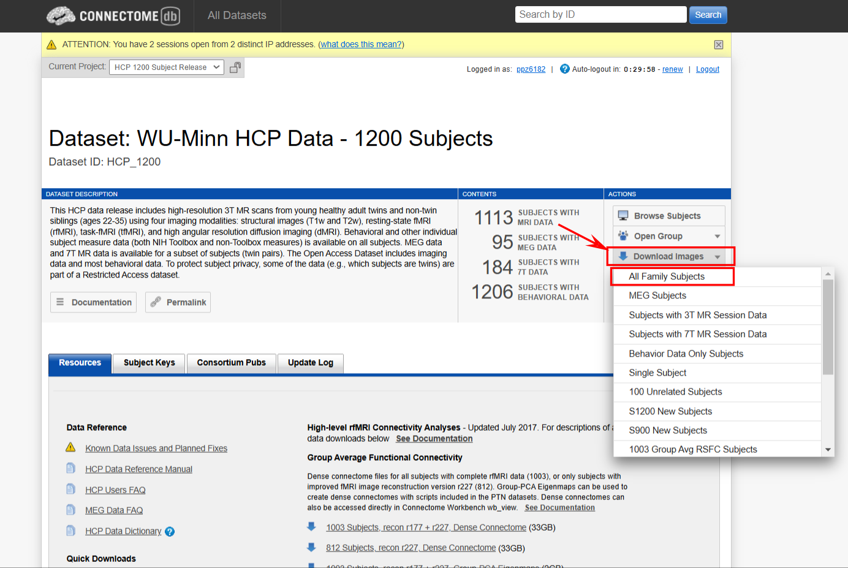Click the warning triangle in attention banner
Screen dimensions: 848x568
point(51,45)
